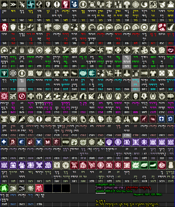
Task: Click the green number cell 1101
Action: click(66, 66)
